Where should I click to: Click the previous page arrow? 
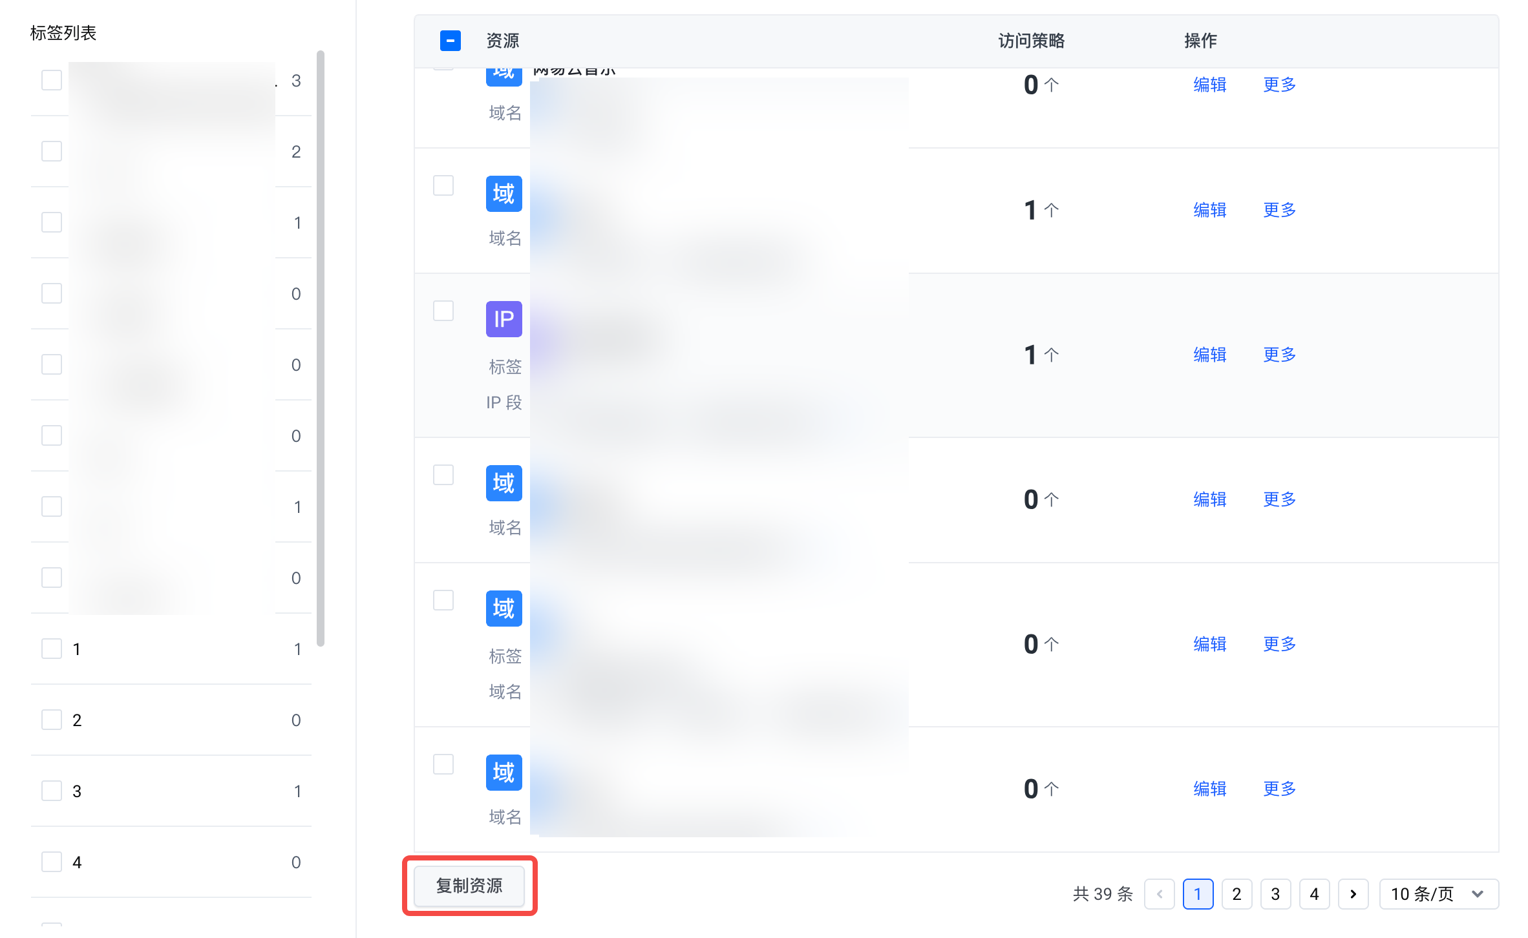pyautogui.click(x=1160, y=894)
